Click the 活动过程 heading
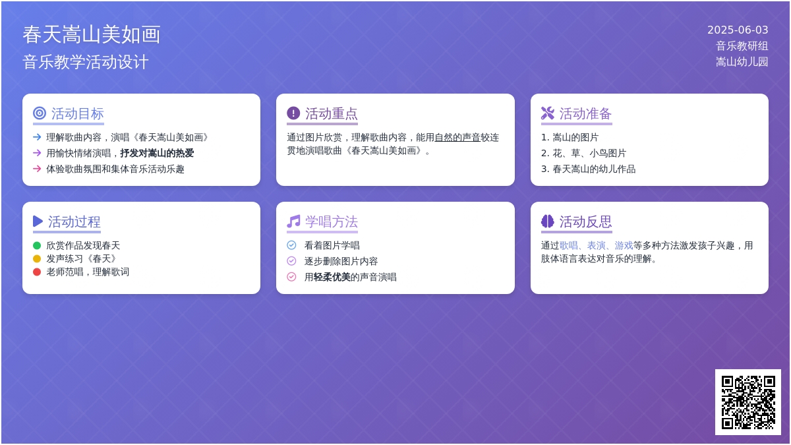Image resolution: width=791 pixels, height=445 pixels. click(x=74, y=222)
